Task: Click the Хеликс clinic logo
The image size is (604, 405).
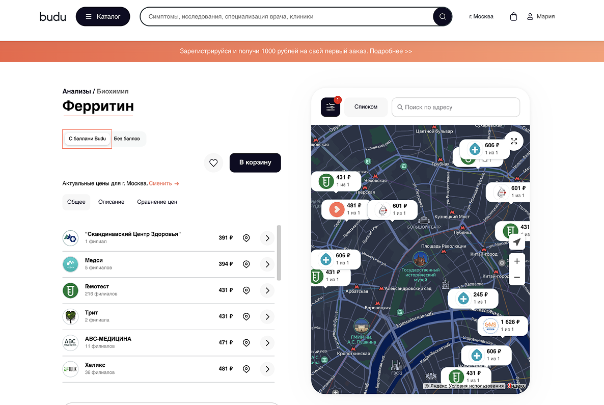Action: tap(70, 369)
